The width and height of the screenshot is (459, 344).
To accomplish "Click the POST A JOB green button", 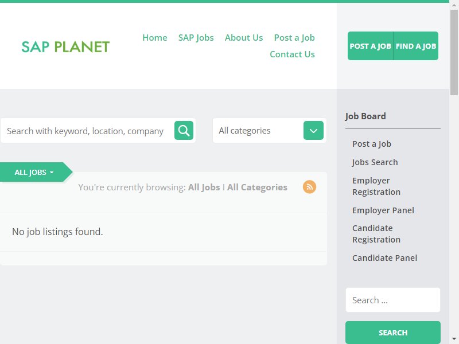I will pos(370,46).
